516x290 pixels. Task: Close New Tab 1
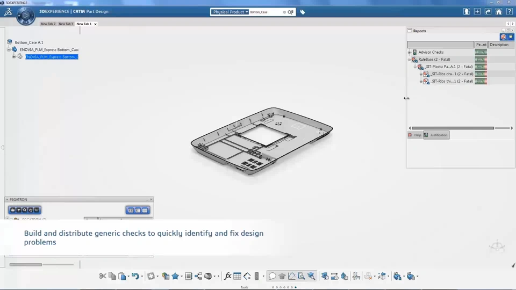(96, 24)
